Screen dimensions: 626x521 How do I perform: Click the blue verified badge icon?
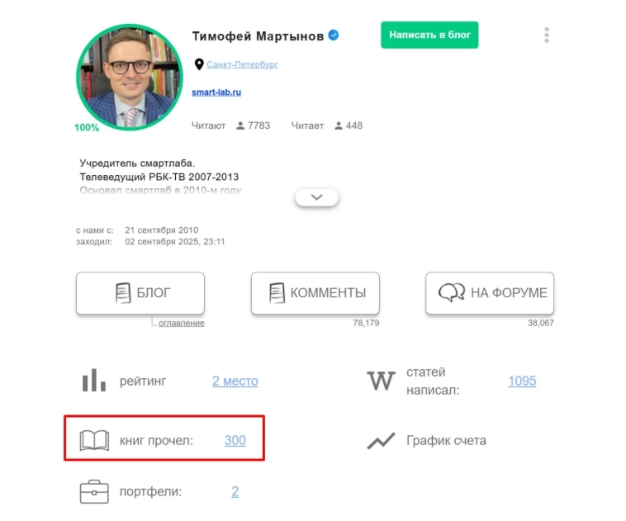334,36
